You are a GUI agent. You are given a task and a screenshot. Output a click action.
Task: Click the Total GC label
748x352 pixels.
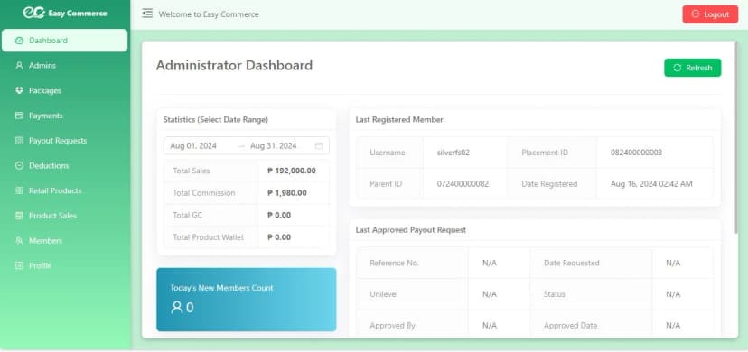[x=188, y=216]
